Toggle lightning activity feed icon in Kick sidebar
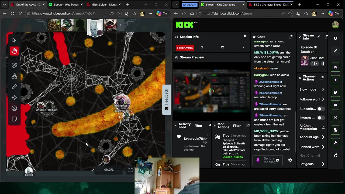 click(335, 80)
